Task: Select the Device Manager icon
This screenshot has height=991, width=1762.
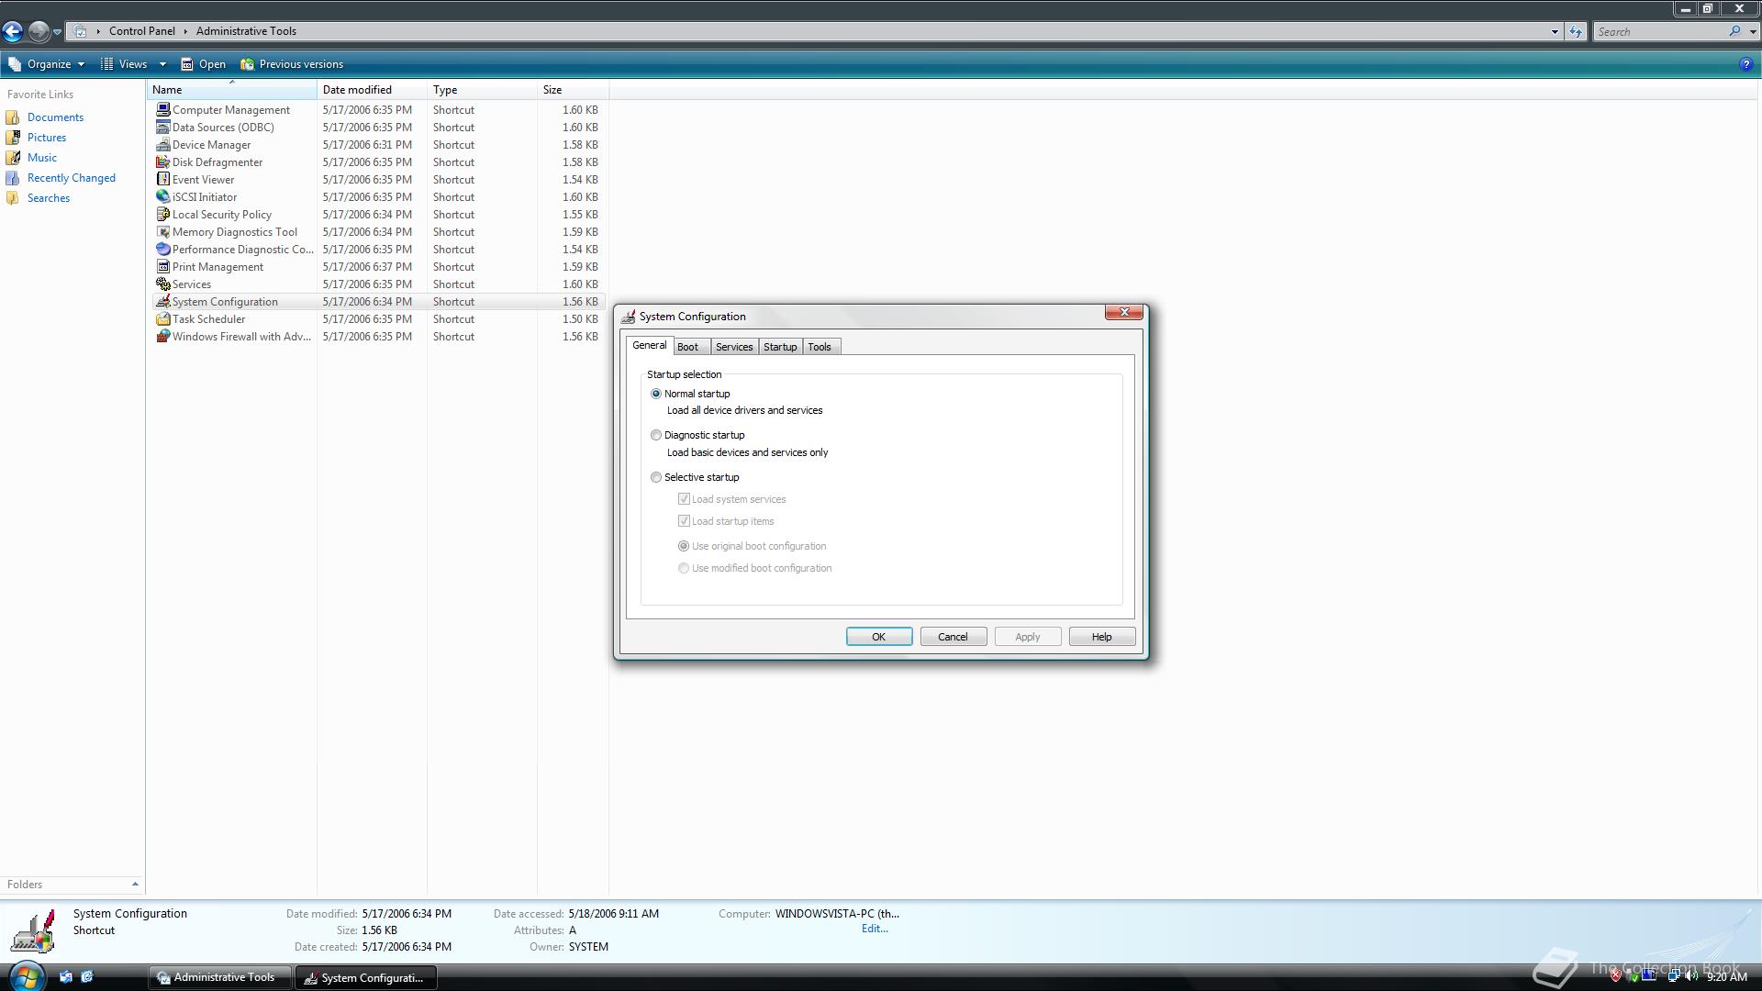Action: click(x=163, y=144)
